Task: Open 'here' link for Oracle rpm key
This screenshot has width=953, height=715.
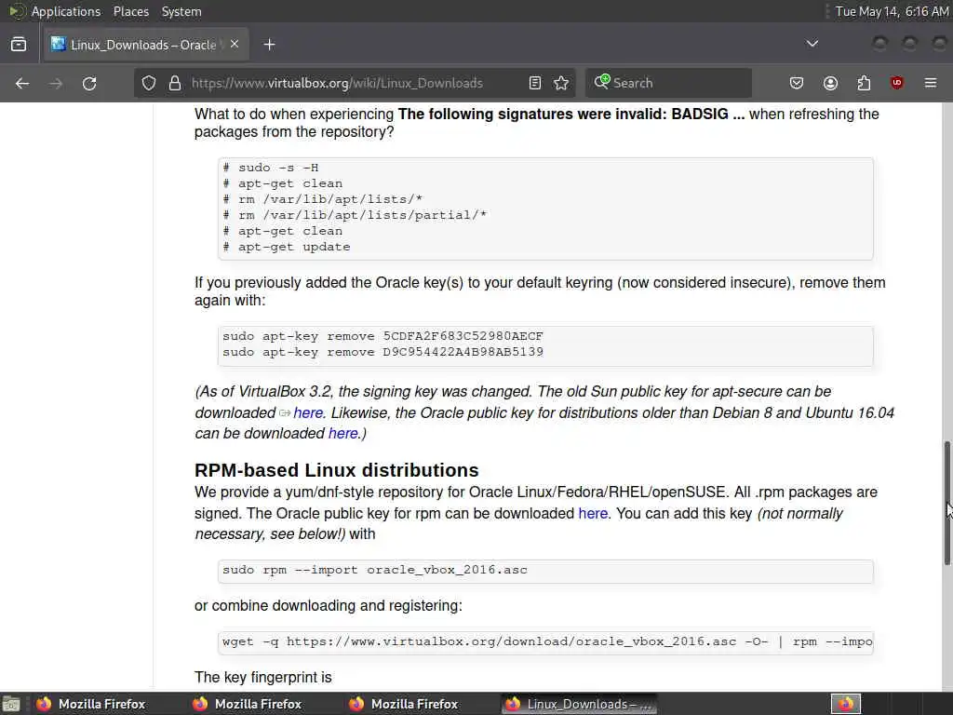Action: tap(593, 514)
